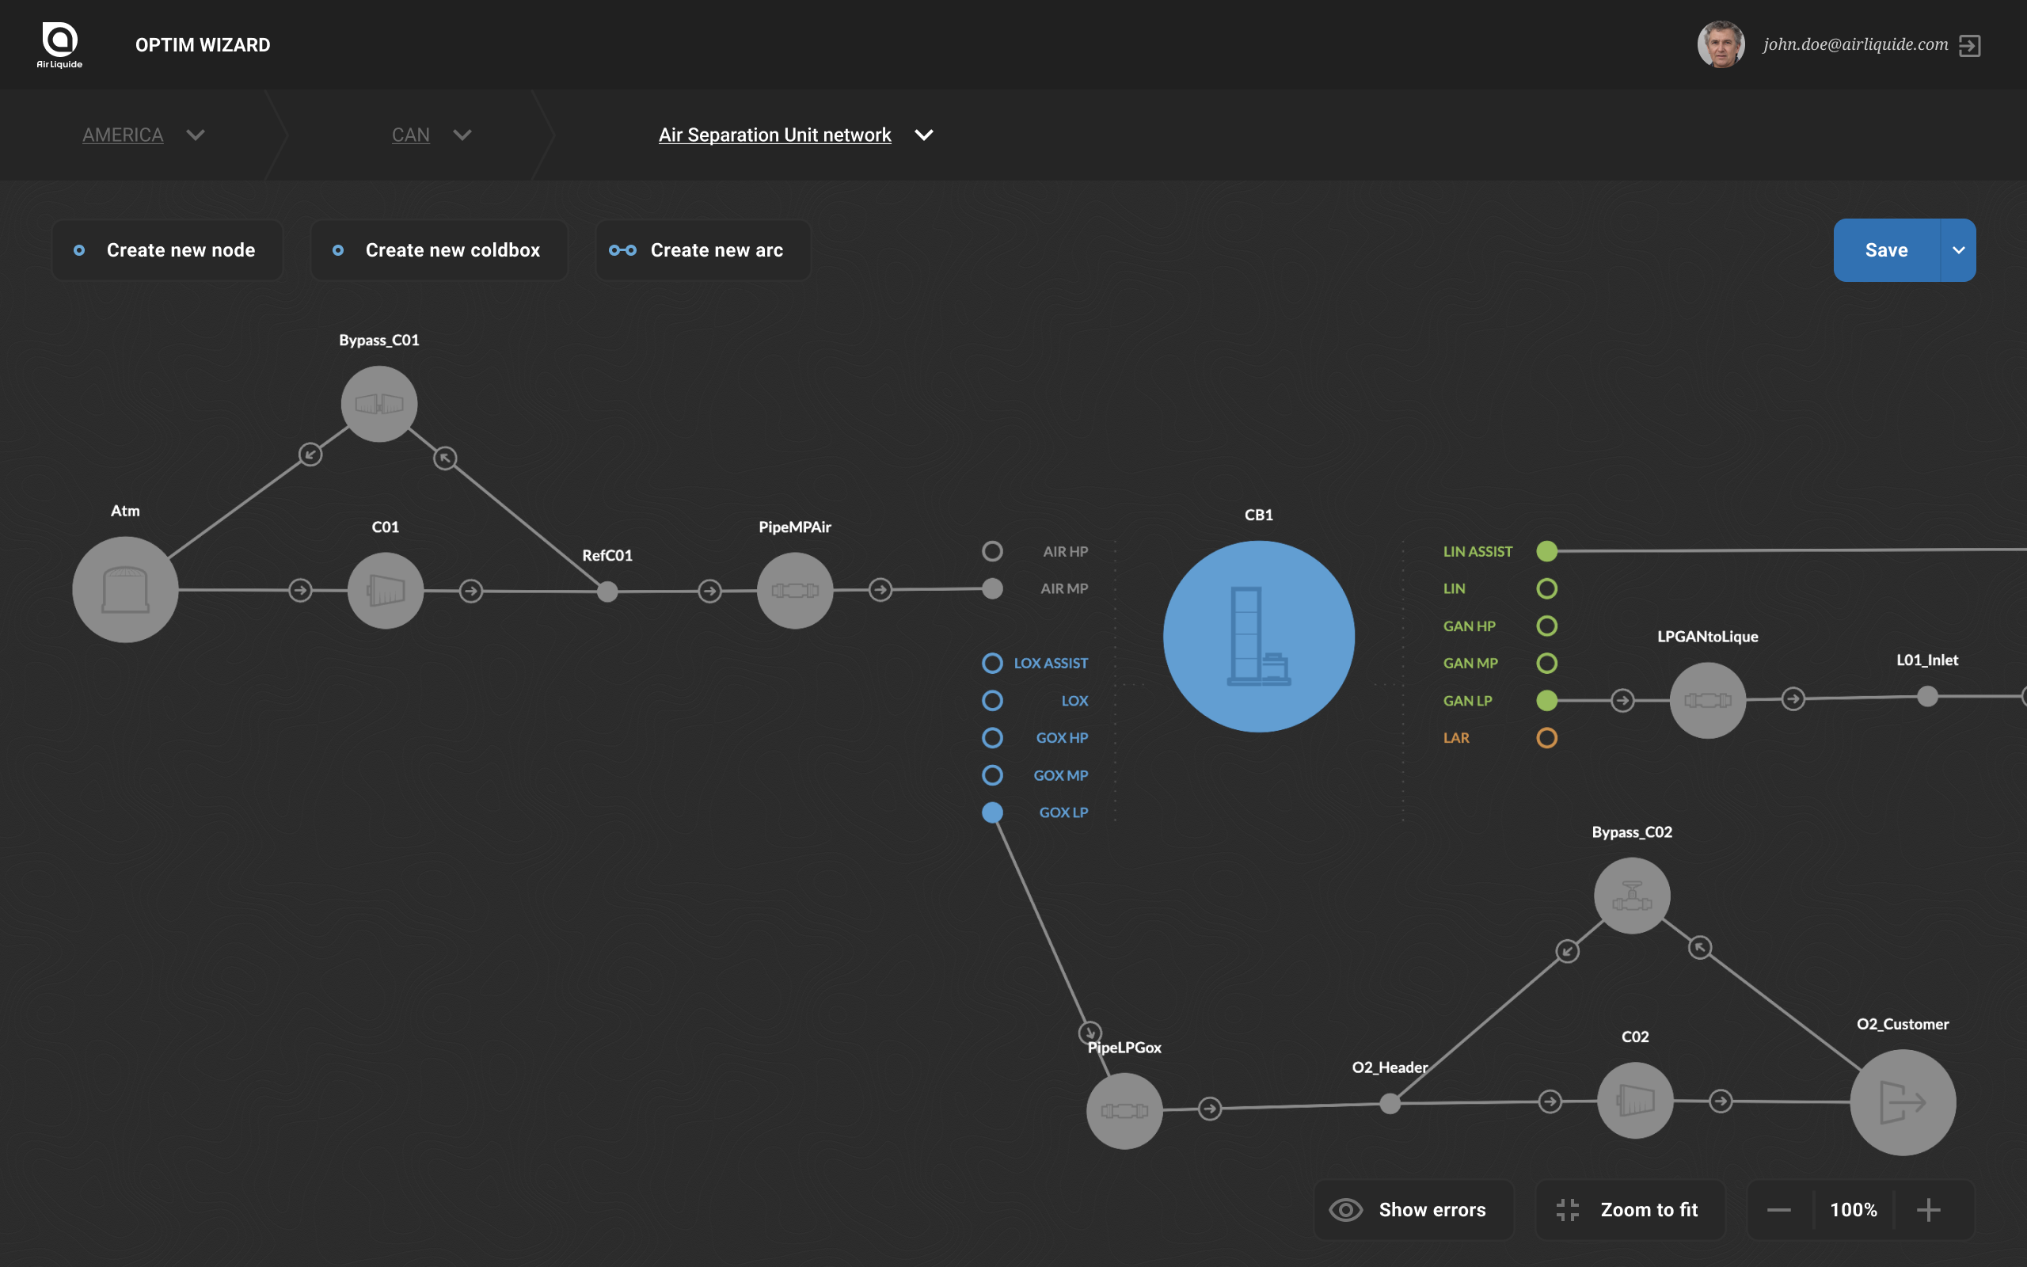Screen dimensions: 2027x1267
Task: Select the O2_Customer output node
Action: (x=1902, y=1103)
